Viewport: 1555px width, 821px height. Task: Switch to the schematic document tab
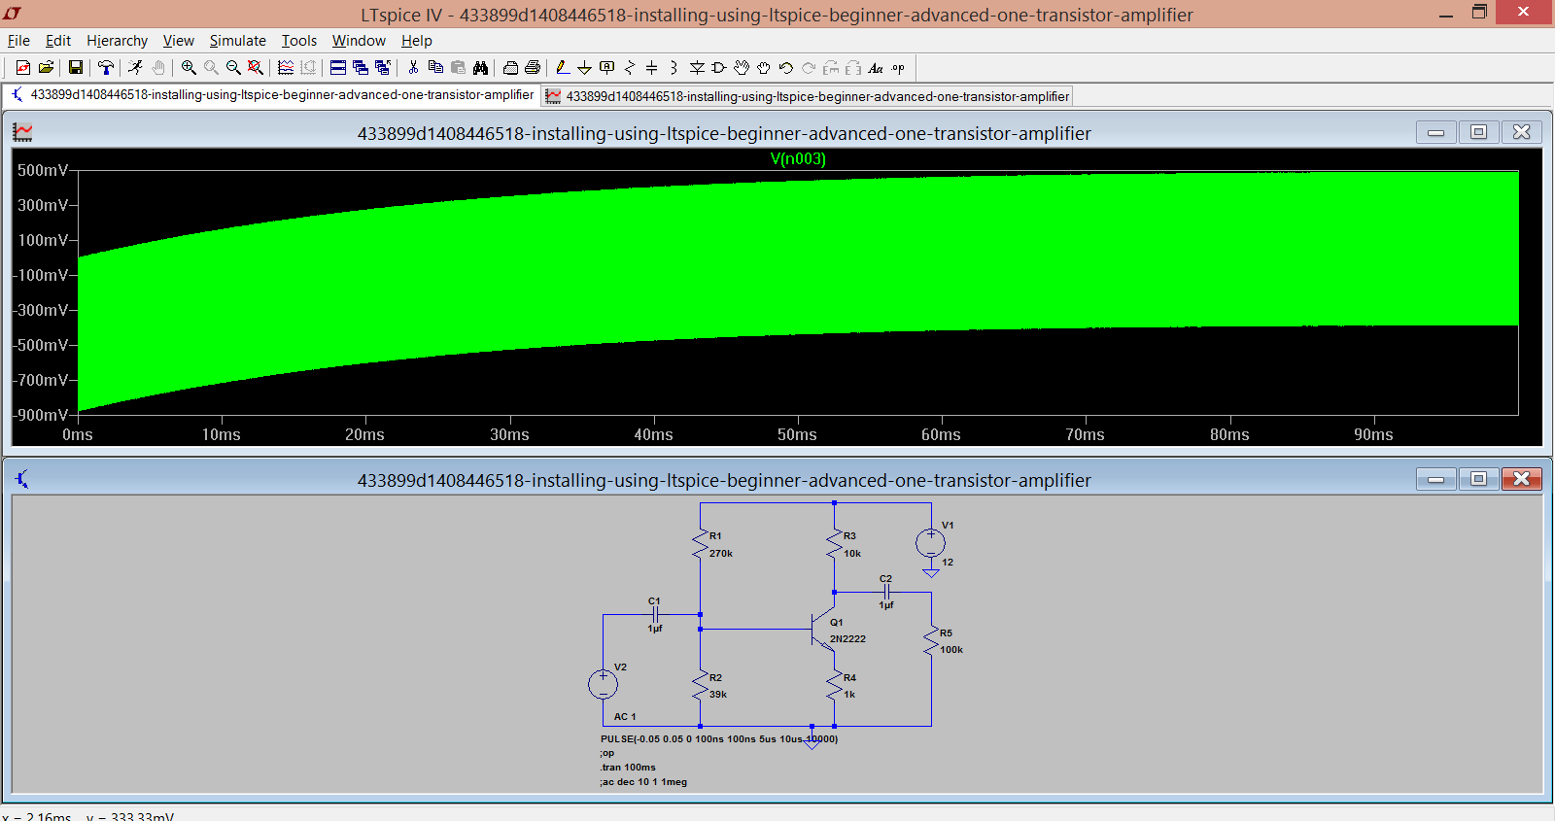click(272, 95)
